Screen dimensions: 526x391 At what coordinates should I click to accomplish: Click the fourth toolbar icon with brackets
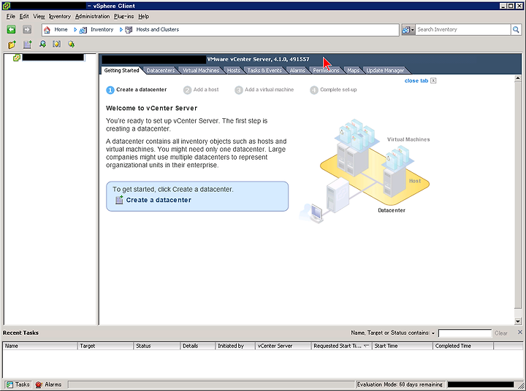pyautogui.click(x=57, y=44)
